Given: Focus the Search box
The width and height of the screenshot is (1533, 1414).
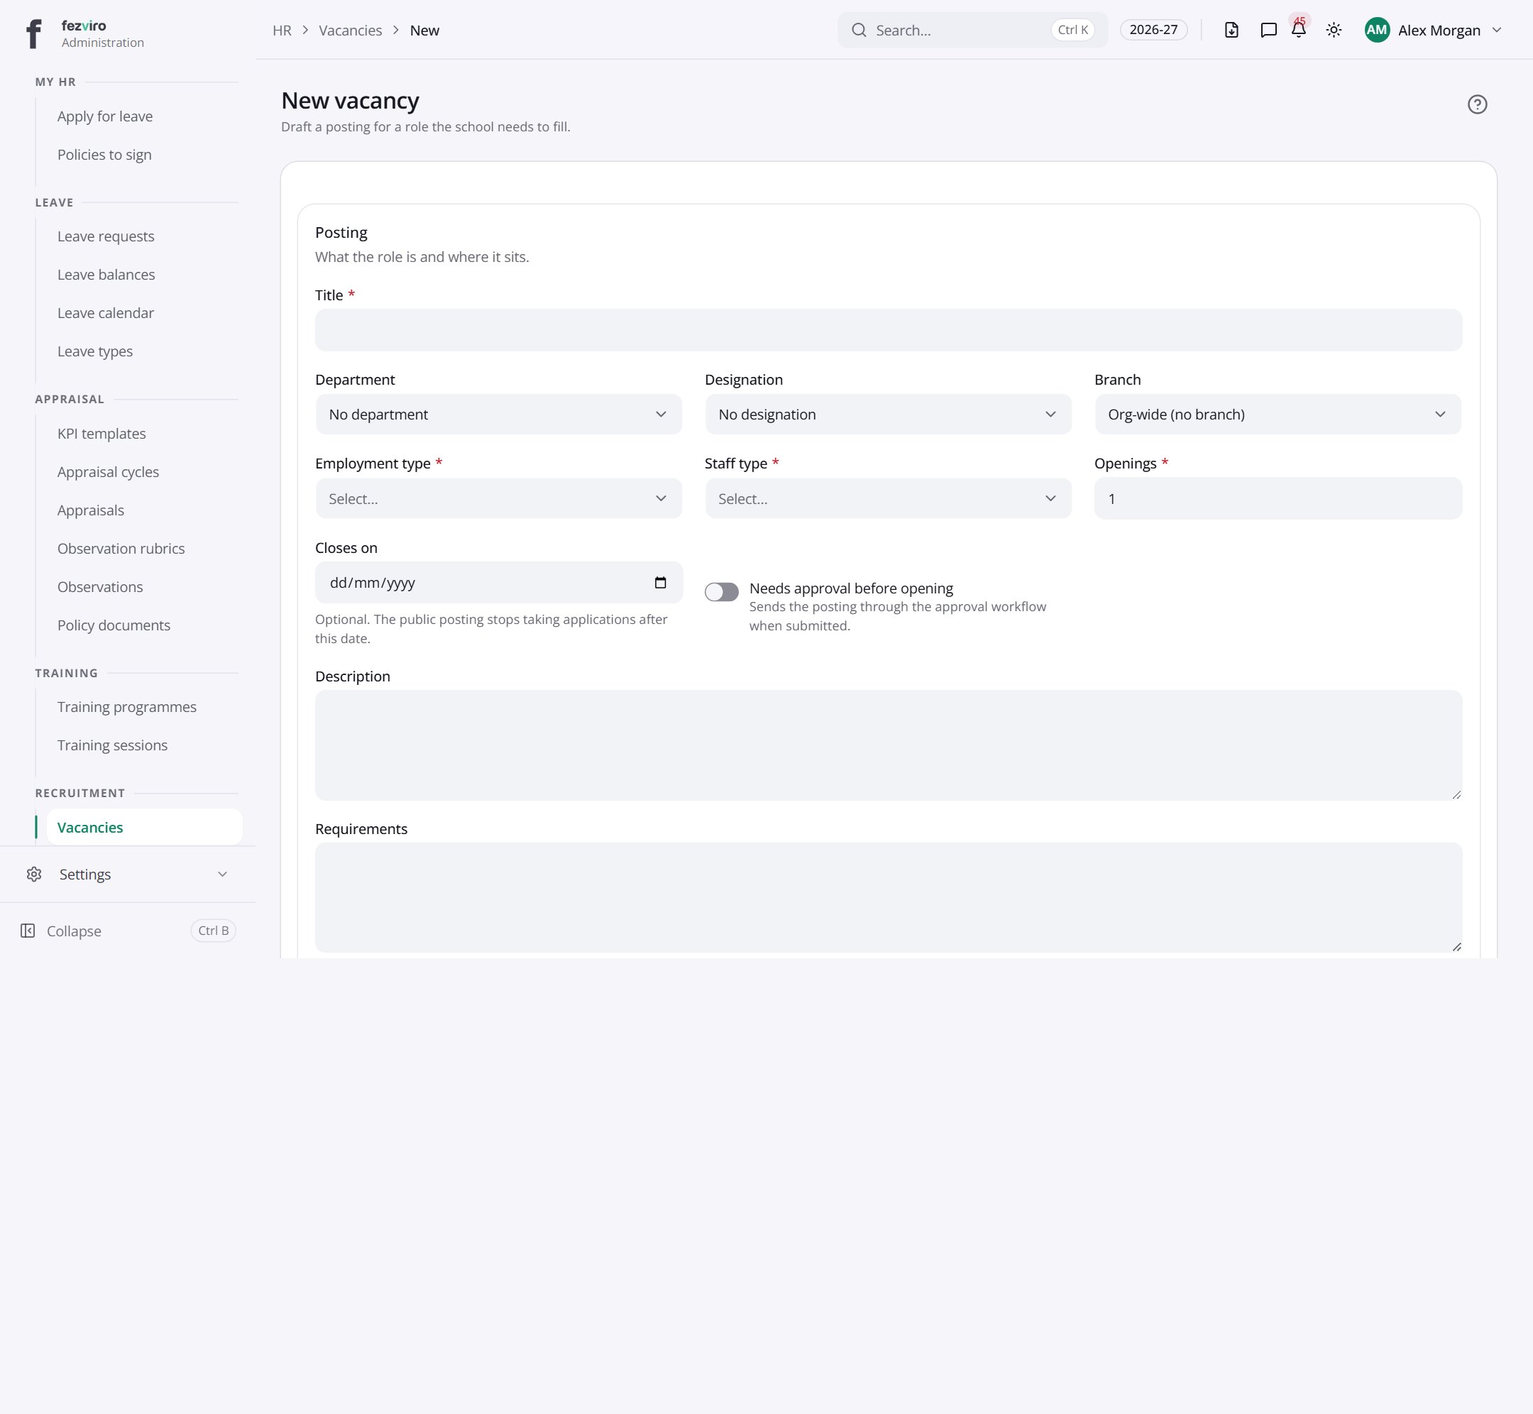Looking at the screenshot, I should pos(972,30).
